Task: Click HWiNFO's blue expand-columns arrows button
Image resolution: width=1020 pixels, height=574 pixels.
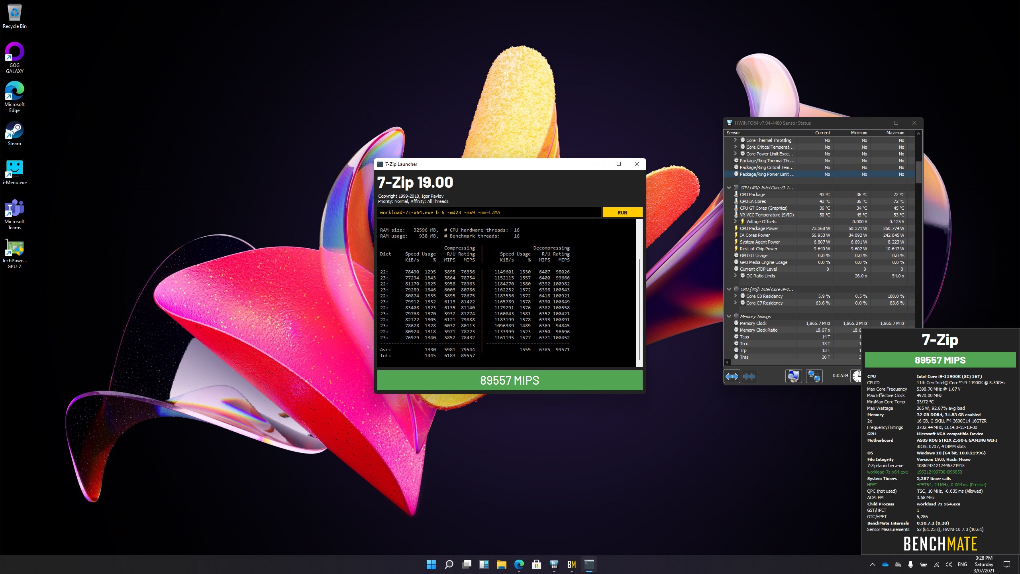Action: (x=732, y=376)
